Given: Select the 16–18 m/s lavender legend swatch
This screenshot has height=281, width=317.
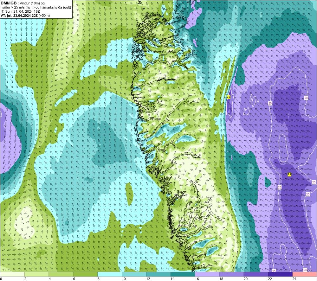Looking at the screenshot, I should click(x=207, y=274).
